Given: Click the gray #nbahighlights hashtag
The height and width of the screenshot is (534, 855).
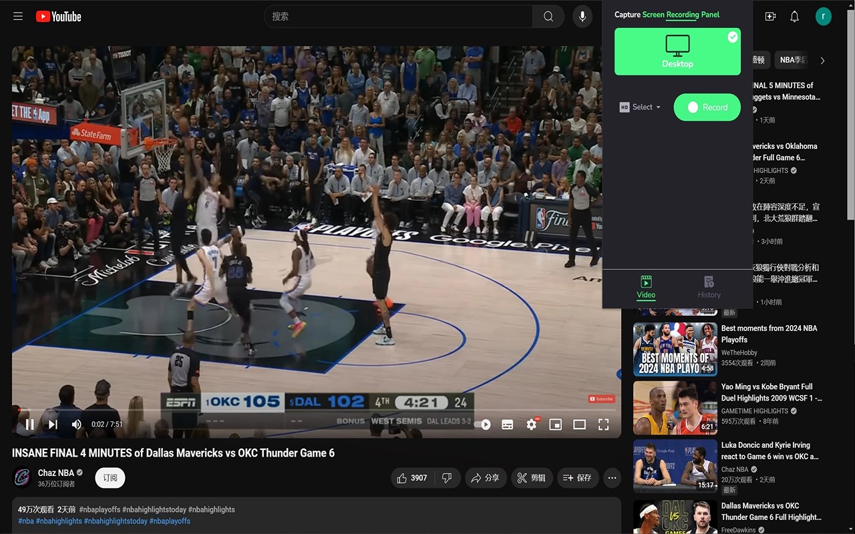Looking at the screenshot, I should [x=212, y=509].
